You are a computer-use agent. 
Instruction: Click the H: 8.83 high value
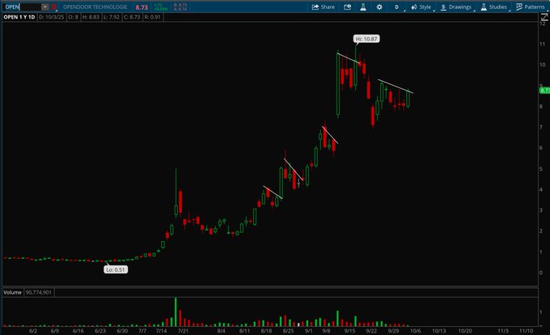pyautogui.click(x=91, y=17)
